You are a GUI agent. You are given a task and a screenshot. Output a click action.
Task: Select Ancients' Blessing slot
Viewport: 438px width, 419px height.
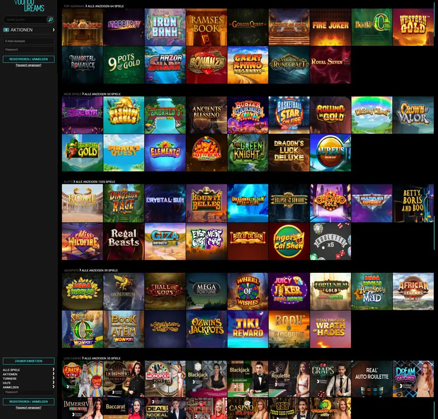click(207, 115)
